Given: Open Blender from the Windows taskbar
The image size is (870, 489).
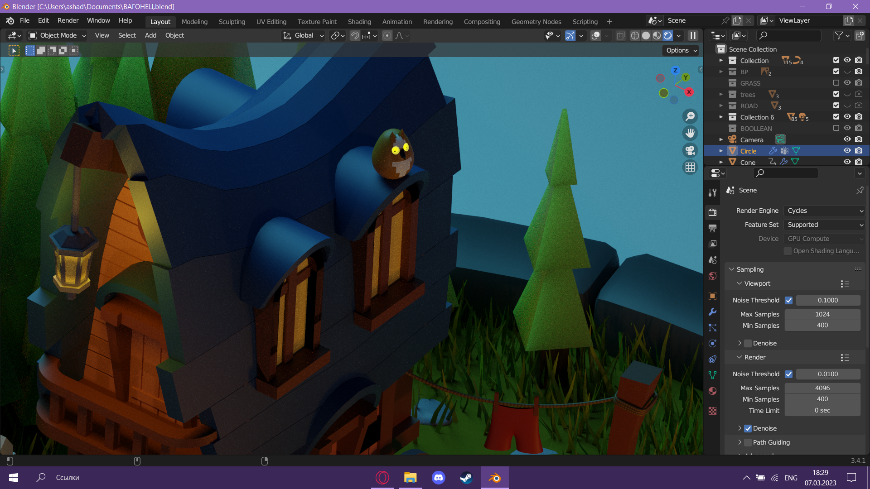Looking at the screenshot, I should pos(494,478).
